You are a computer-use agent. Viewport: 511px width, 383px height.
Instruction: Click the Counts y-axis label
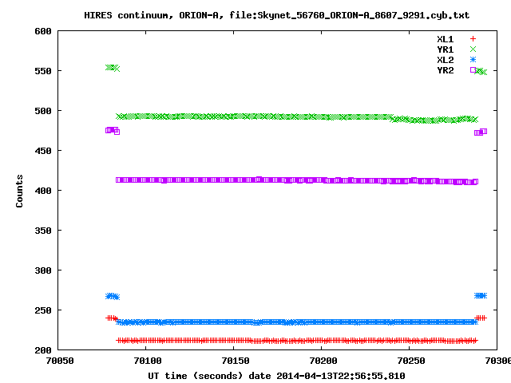pyautogui.click(x=19, y=191)
